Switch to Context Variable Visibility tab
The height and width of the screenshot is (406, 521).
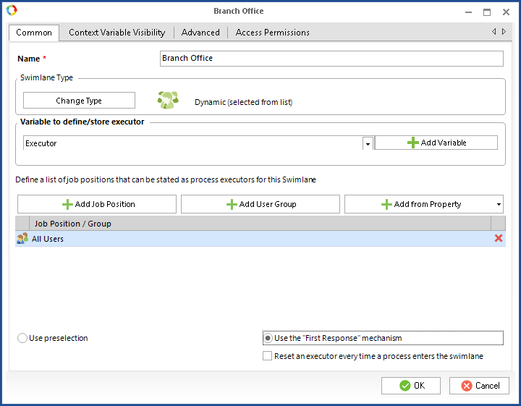117,33
